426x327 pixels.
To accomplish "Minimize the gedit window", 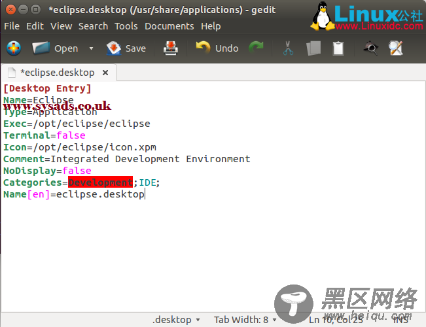I will click(23, 10).
